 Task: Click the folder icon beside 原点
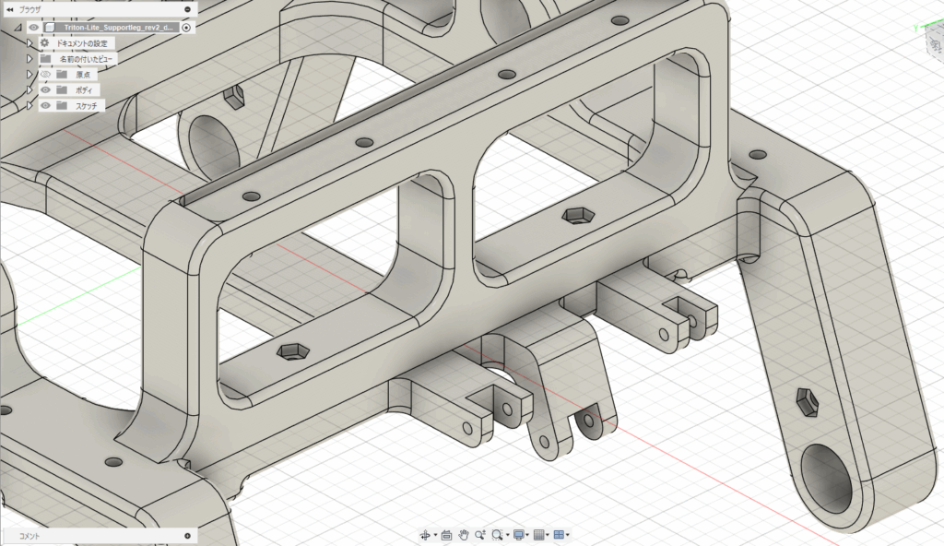click(62, 74)
